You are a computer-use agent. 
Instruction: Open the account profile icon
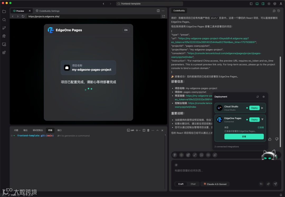281,4
